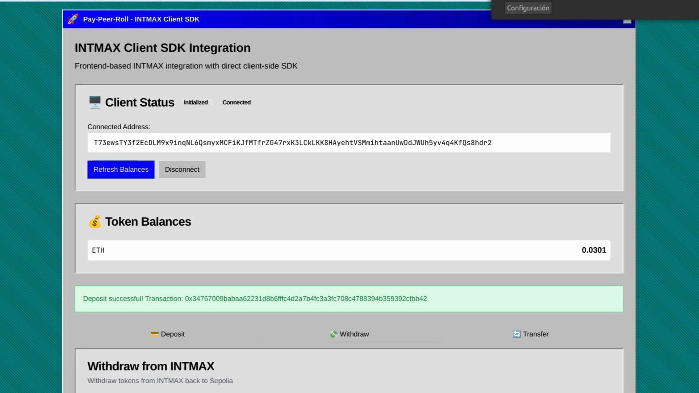Switch to the Transfer tab

coord(531,334)
